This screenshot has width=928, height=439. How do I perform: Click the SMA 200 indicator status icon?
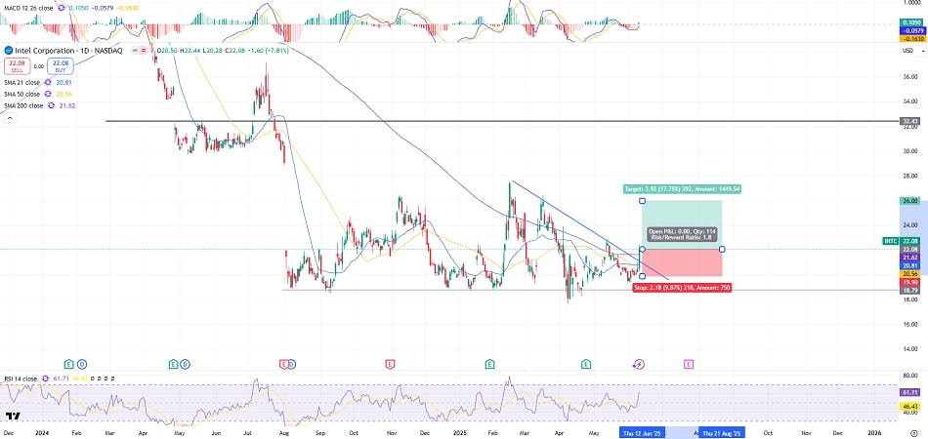pyautogui.click(x=51, y=105)
